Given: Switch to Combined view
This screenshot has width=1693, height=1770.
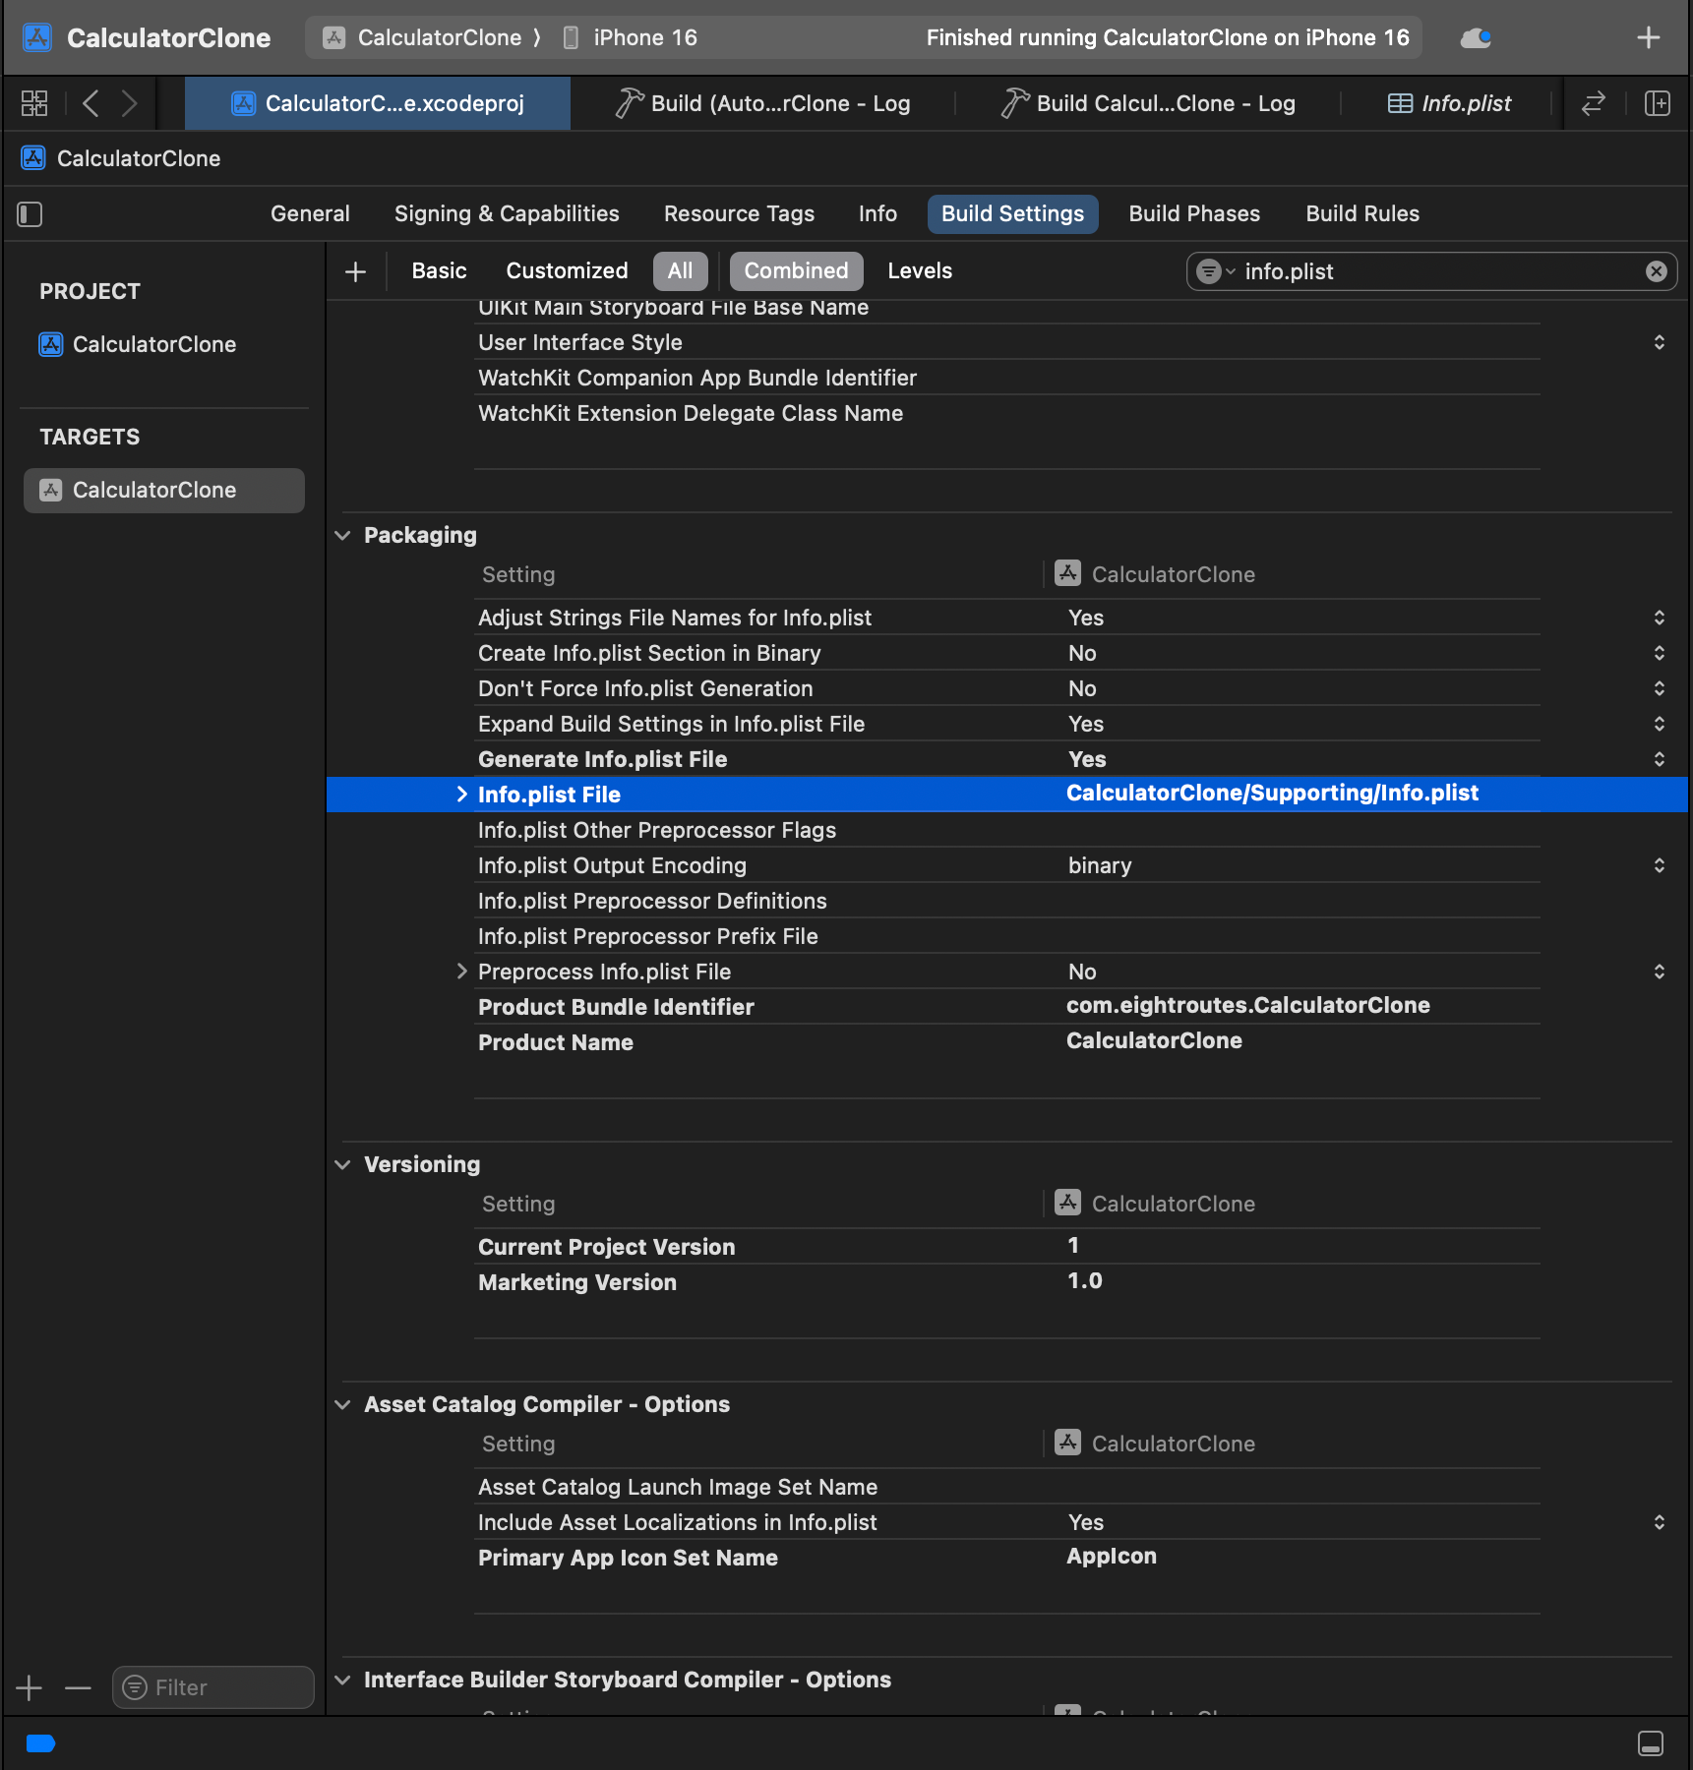Looking at the screenshot, I should (x=796, y=271).
